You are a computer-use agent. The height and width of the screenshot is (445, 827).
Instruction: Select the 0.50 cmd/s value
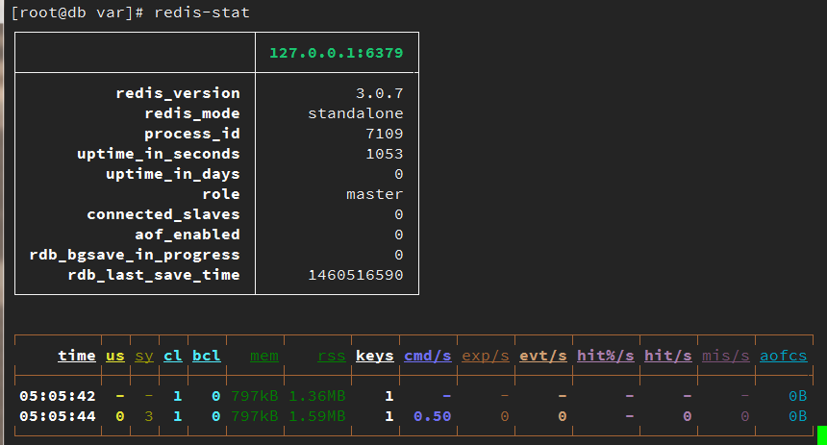click(433, 416)
